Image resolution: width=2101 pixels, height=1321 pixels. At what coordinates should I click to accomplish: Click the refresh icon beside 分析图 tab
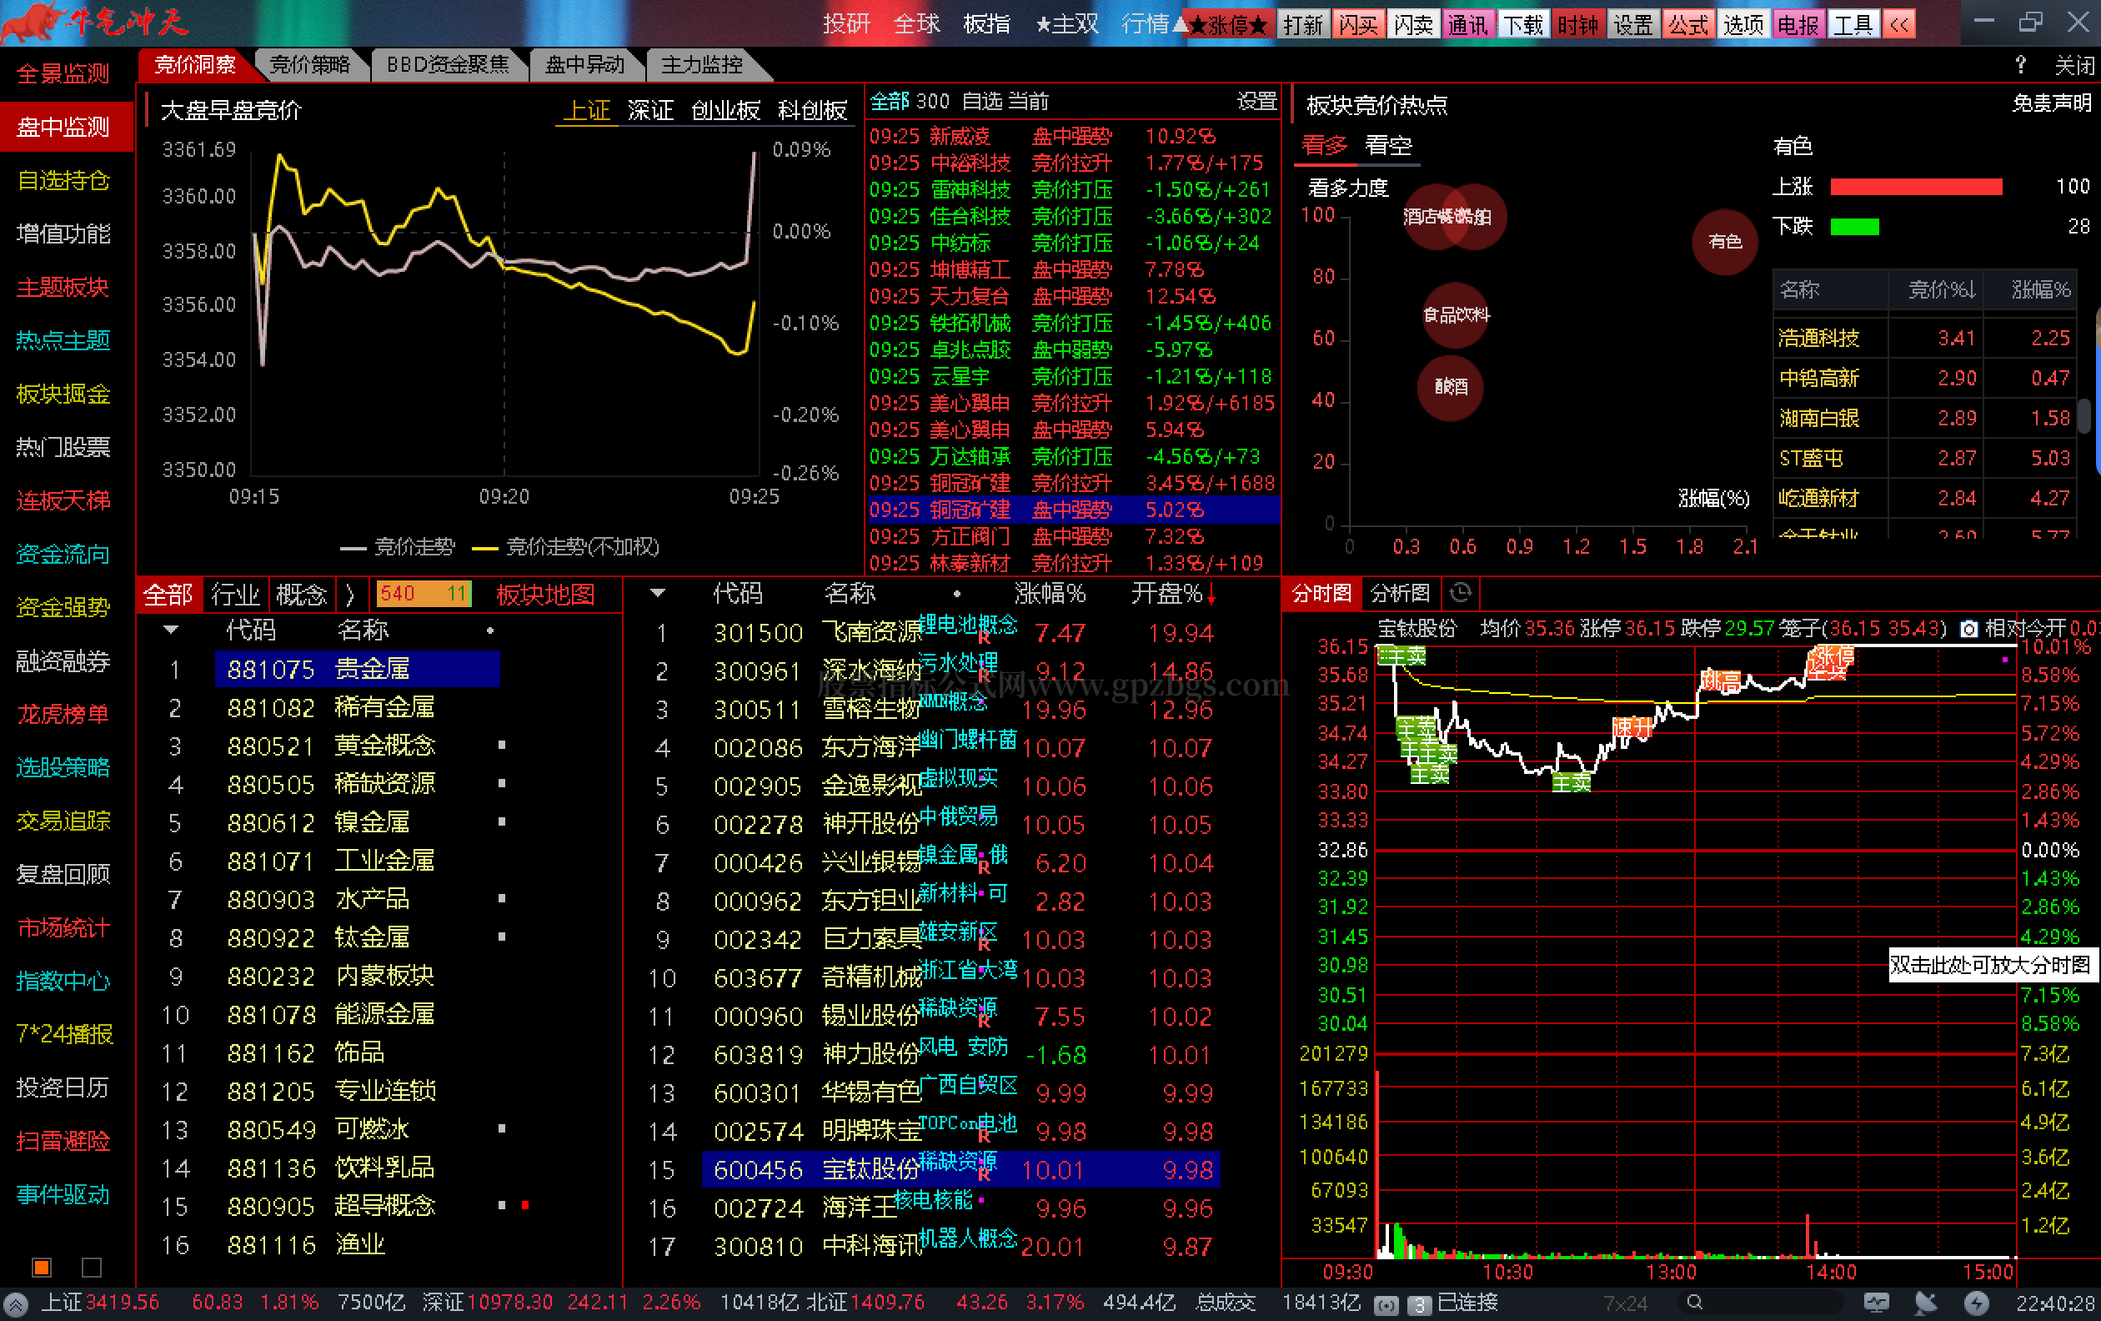(x=1460, y=593)
